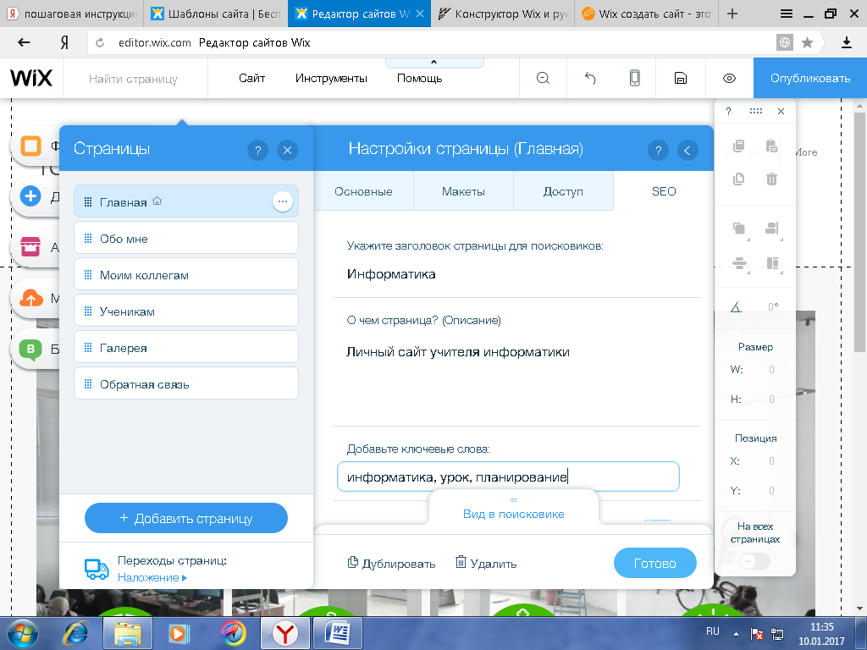
Task: Click Дублировать to duplicate the page
Action: coord(391,563)
